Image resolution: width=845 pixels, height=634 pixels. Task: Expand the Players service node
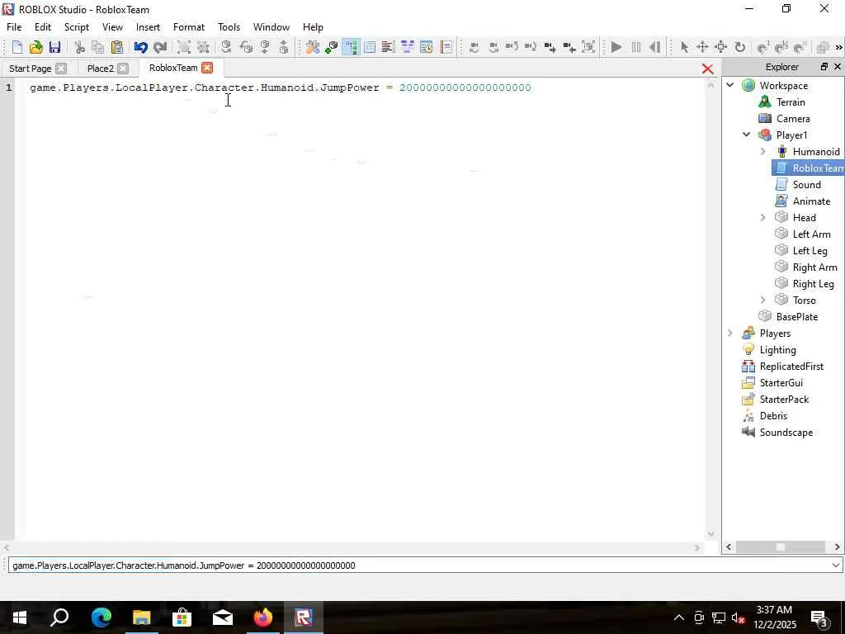(730, 334)
